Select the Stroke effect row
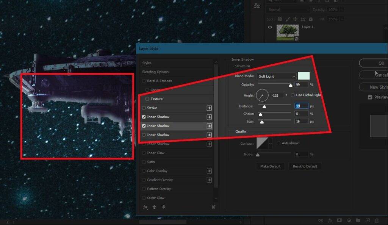The image size is (388, 225). tap(177, 108)
